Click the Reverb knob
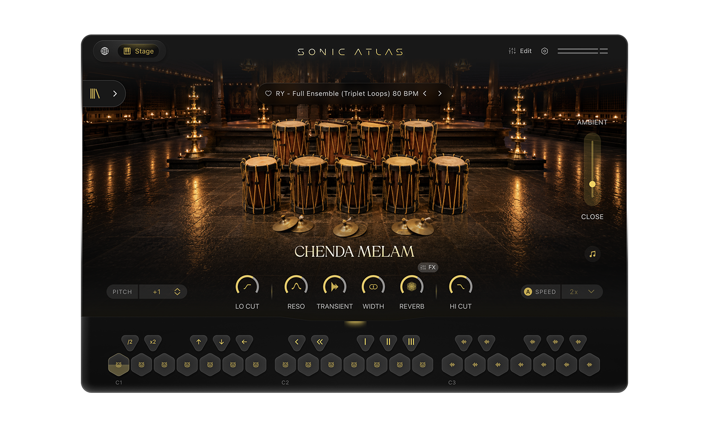709x425 pixels. coord(412,287)
